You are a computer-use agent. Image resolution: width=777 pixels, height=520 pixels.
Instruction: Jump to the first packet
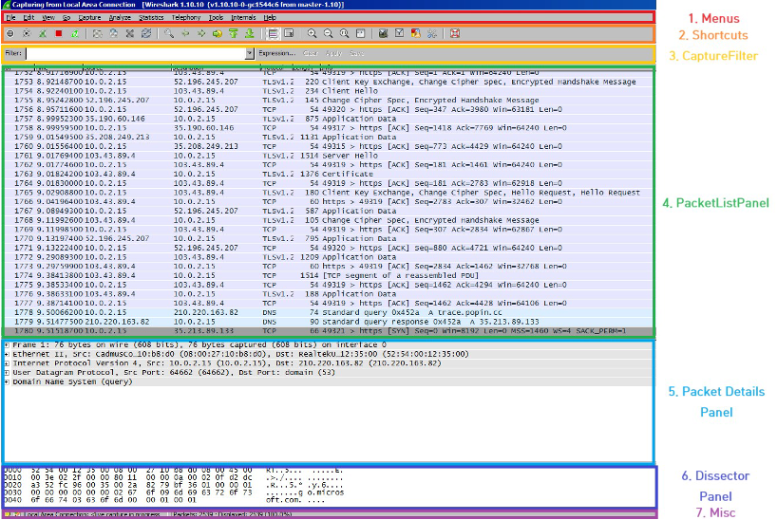(234, 33)
